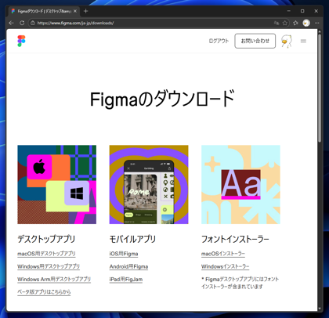The width and height of the screenshot is (329, 318).
Task: Open Windows Arm用デスクトップアプリ link
Action: 54,280
